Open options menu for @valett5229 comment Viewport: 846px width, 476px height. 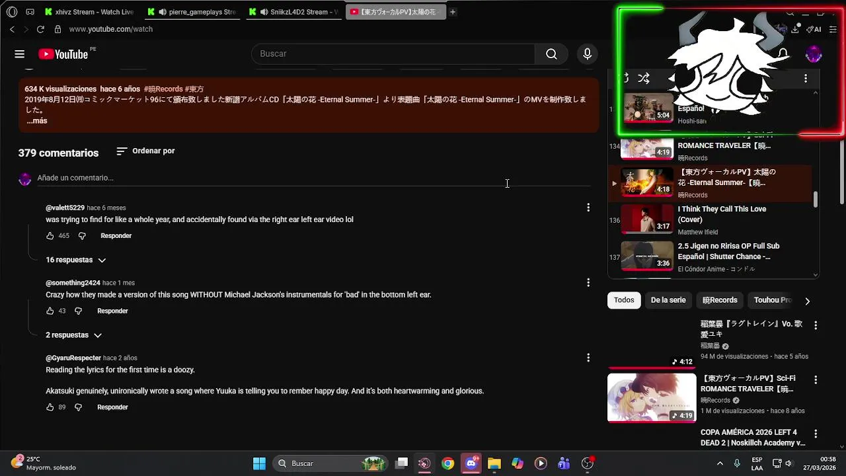[x=588, y=208]
